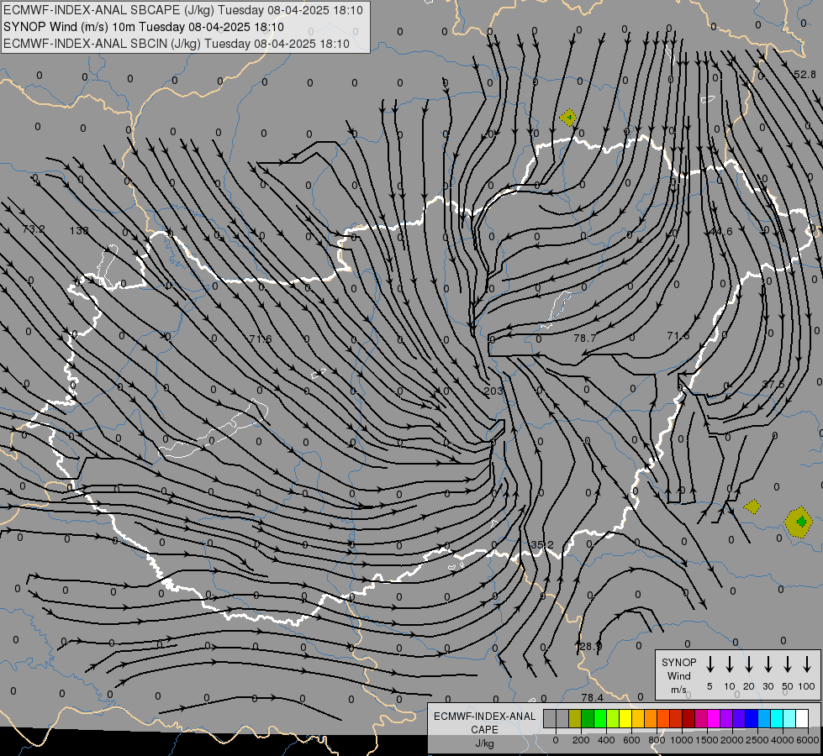Select the dark green legend swatch
Viewport: 823px width, 756px height.
point(588,718)
